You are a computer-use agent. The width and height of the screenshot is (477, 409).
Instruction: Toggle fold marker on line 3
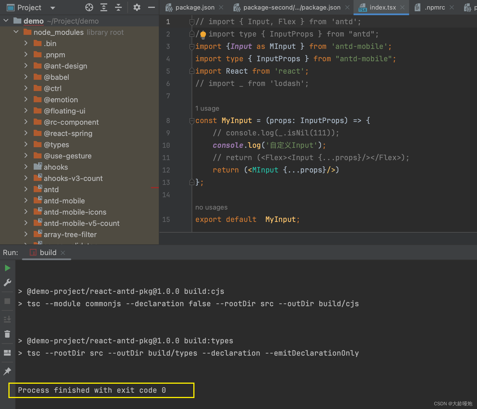192,47
